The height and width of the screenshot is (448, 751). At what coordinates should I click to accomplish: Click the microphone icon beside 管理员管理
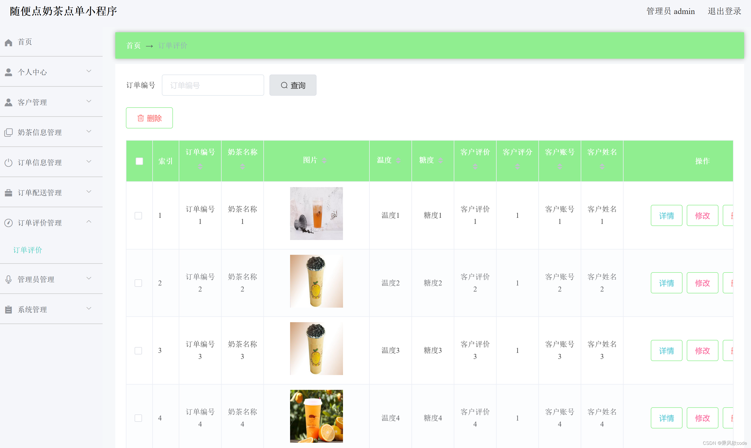(x=8, y=279)
